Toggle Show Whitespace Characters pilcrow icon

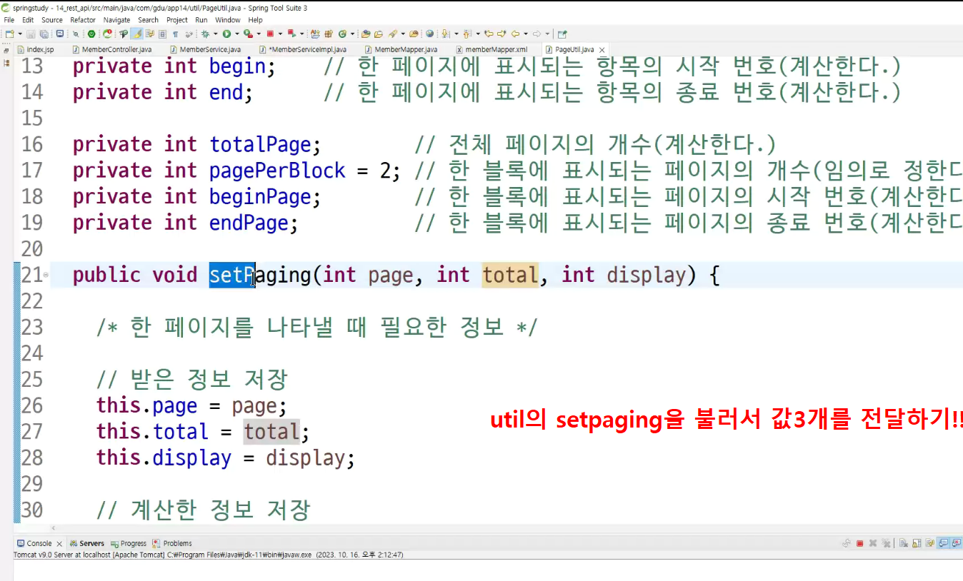point(175,34)
